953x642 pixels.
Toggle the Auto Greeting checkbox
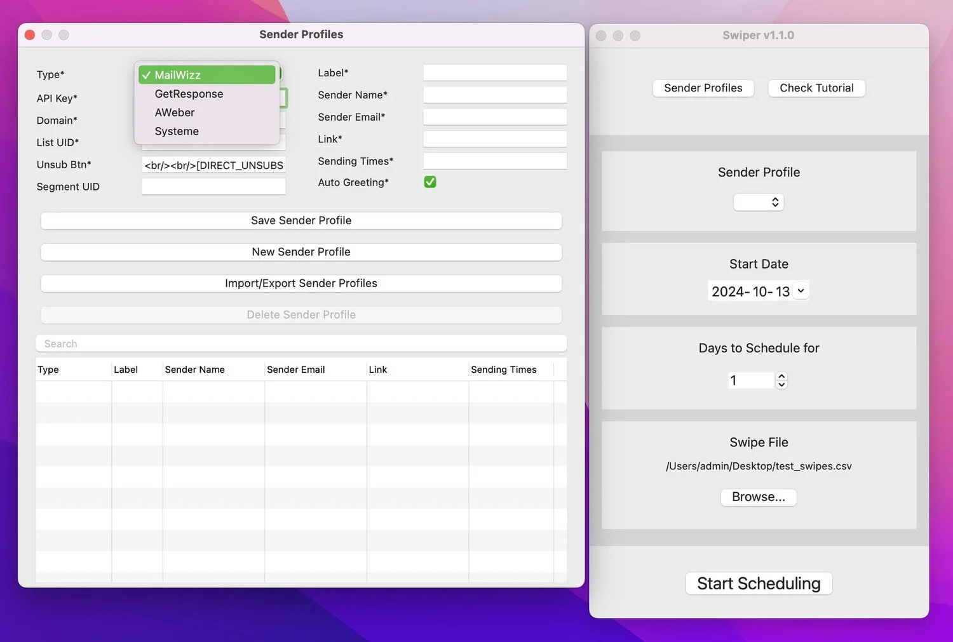click(430, 182)
